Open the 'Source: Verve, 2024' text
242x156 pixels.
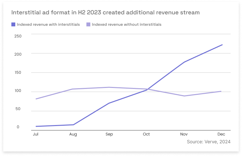[209, 142]
